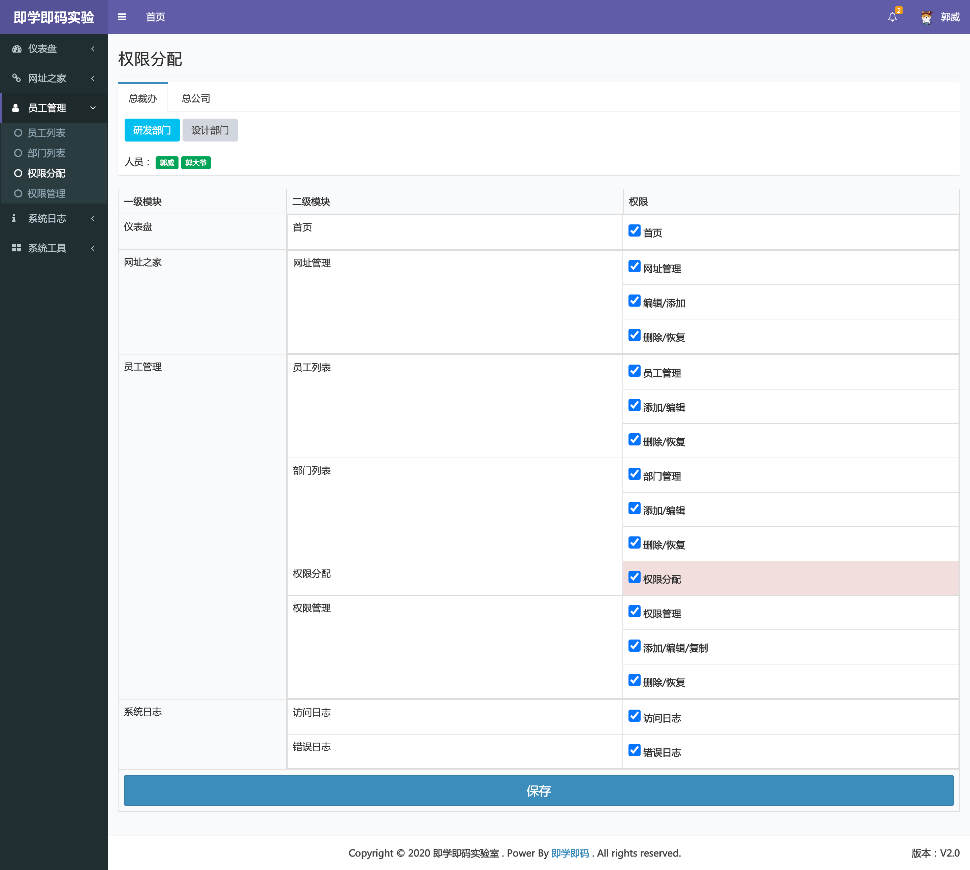
Task: Open the 郭威 username menu in header
Action: 950,17
